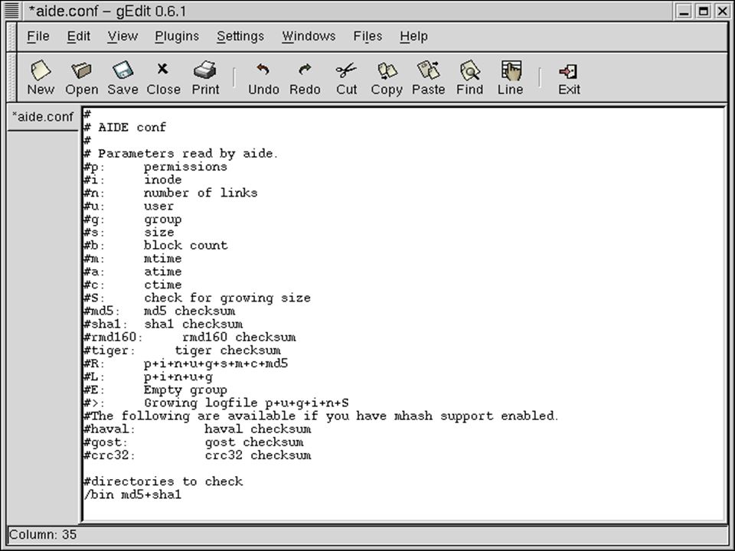Click the 'rmd160 checksum' line
The image size is (735, 551).
(189, 337)
